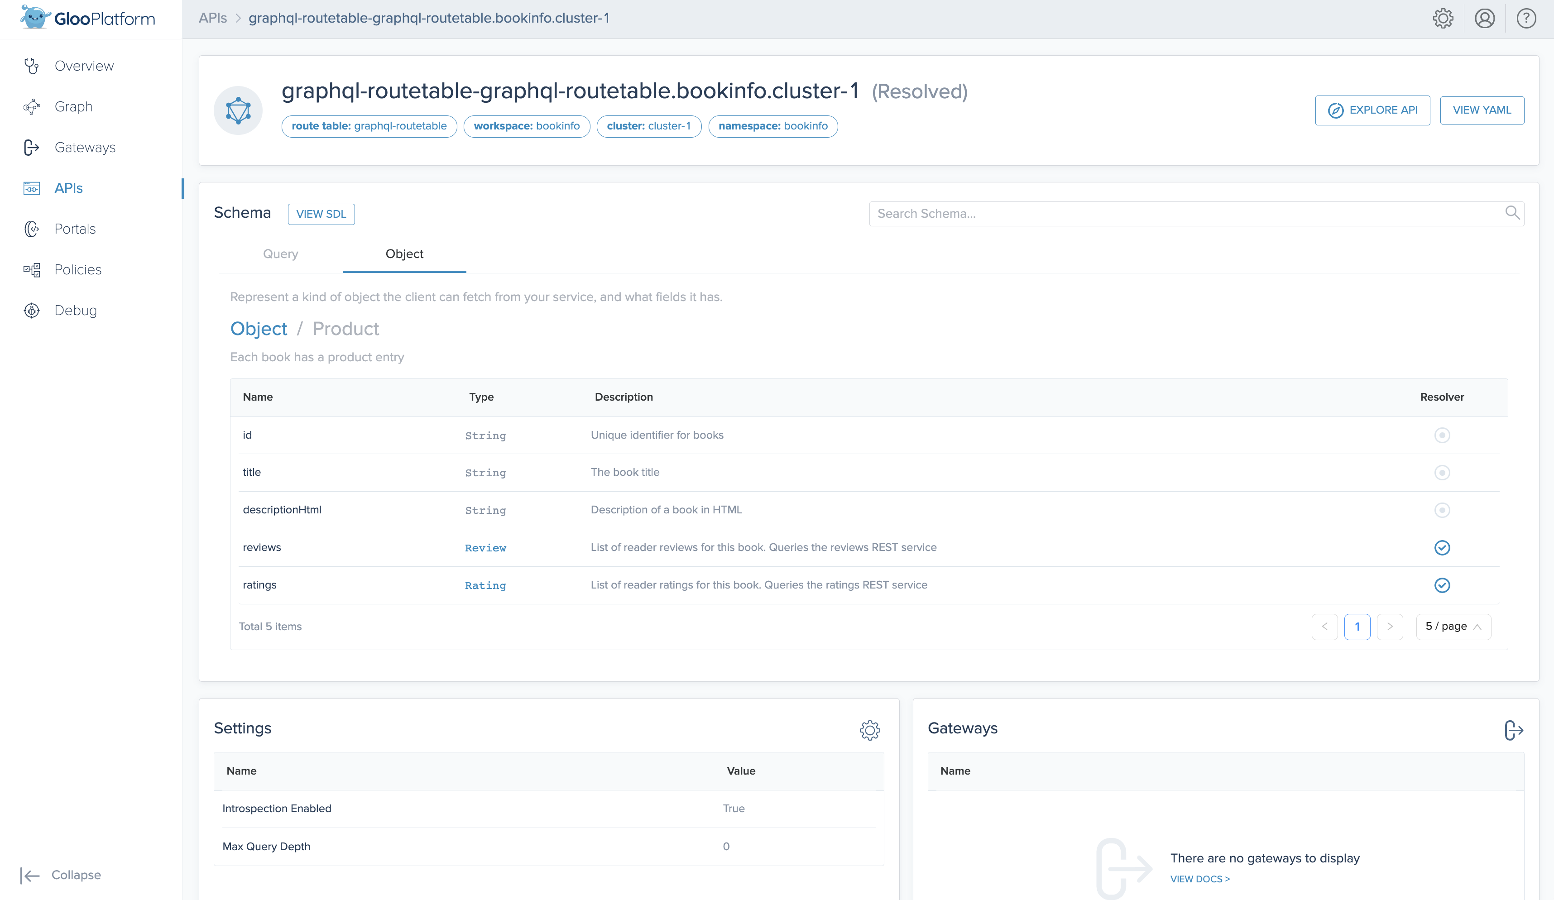Click the next page arrow in the schema table
The width and height of the screenshot is (1554, 900).
(x=1391, y=626)
